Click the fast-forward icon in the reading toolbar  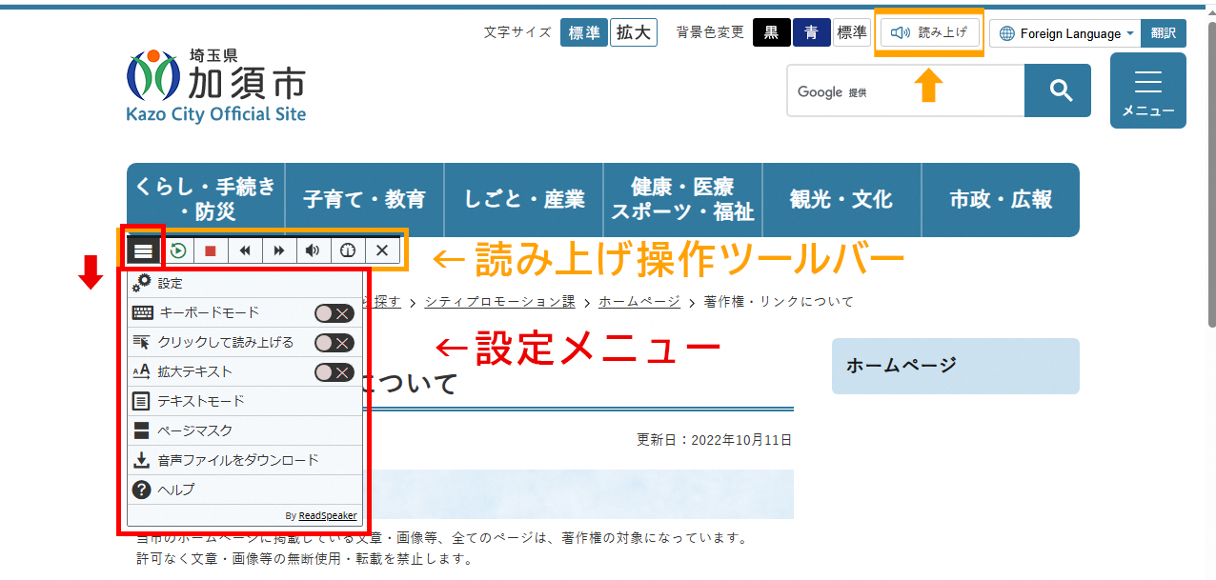coord(278,250)
